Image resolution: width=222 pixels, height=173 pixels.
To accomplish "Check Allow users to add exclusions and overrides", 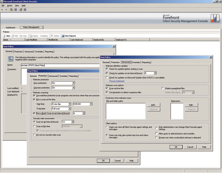I will coord(156,133).
